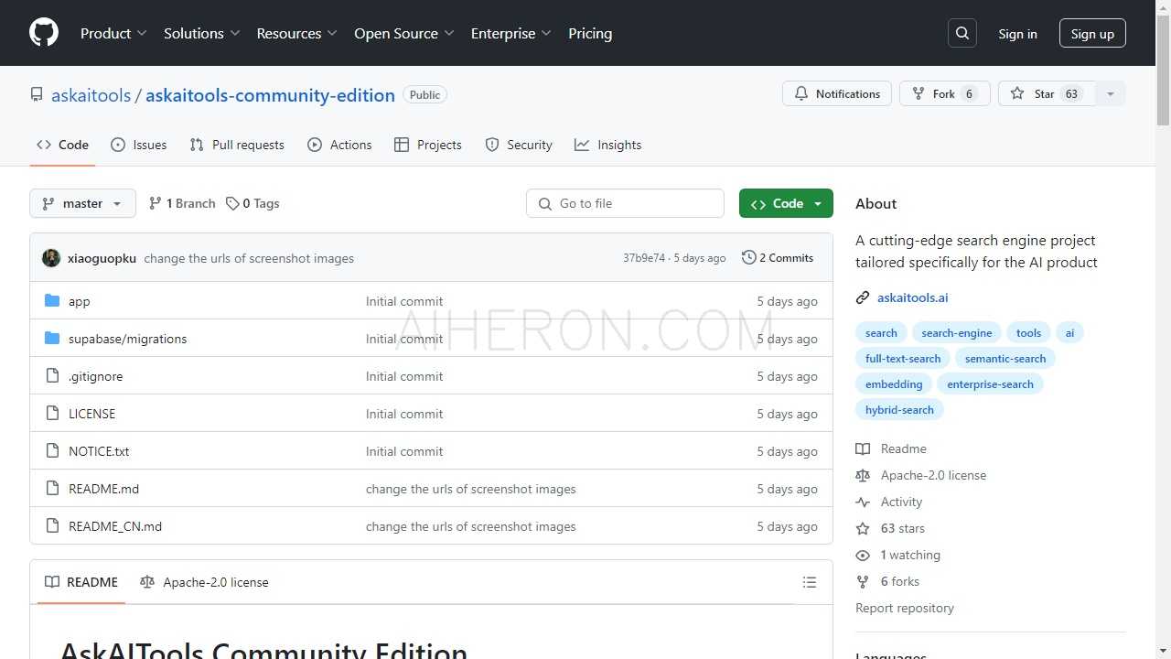Click the supabase/migrations folder icon
Viewport: 1171px width, 659px height.
[x=52, y=339]
